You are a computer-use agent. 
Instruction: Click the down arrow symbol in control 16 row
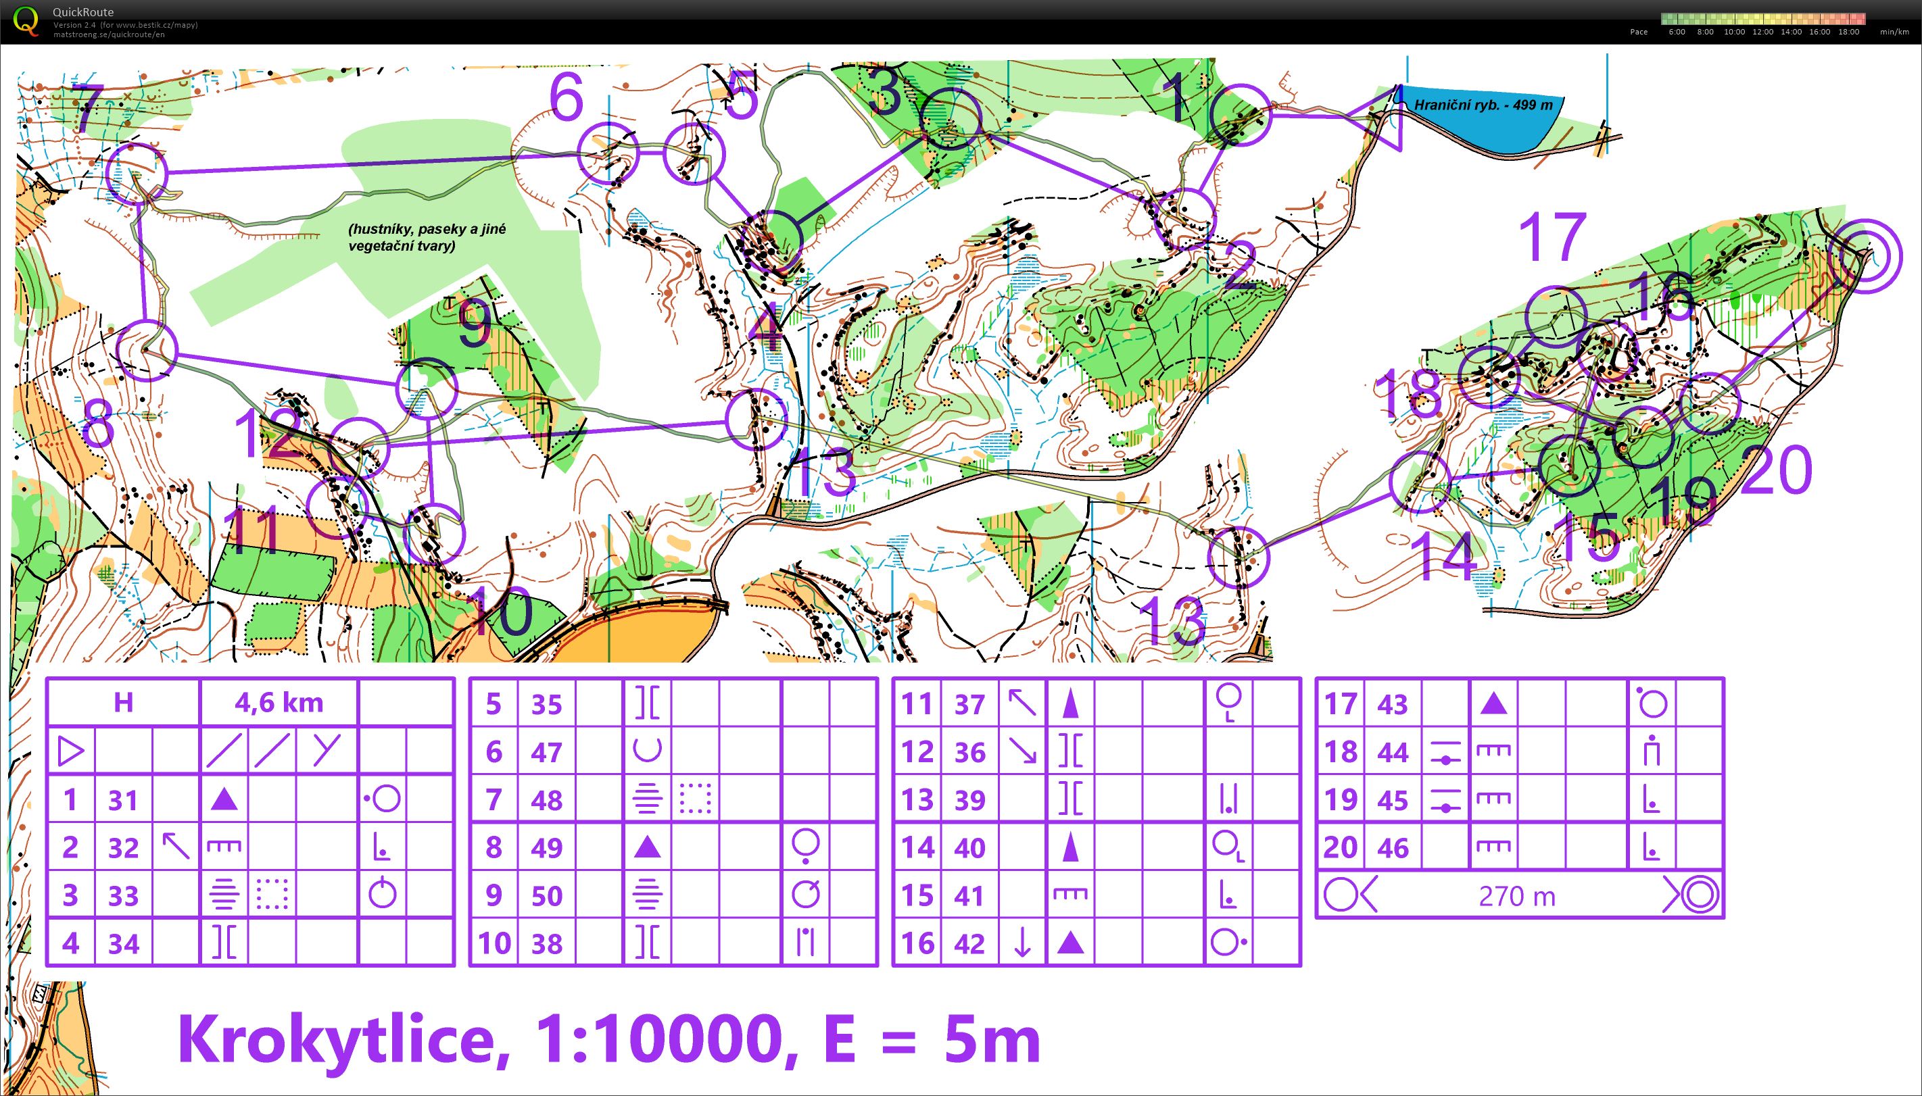coord(1022,943)
